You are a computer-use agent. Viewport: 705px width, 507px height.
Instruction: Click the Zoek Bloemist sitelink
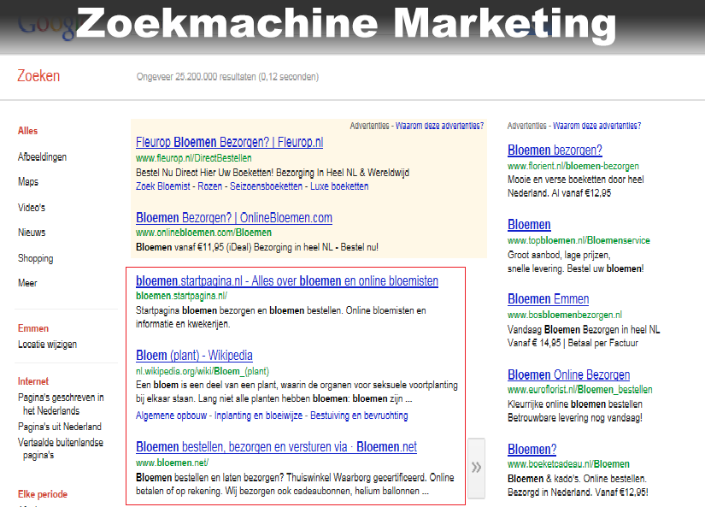pyautogui.click(x=162, y=186)
